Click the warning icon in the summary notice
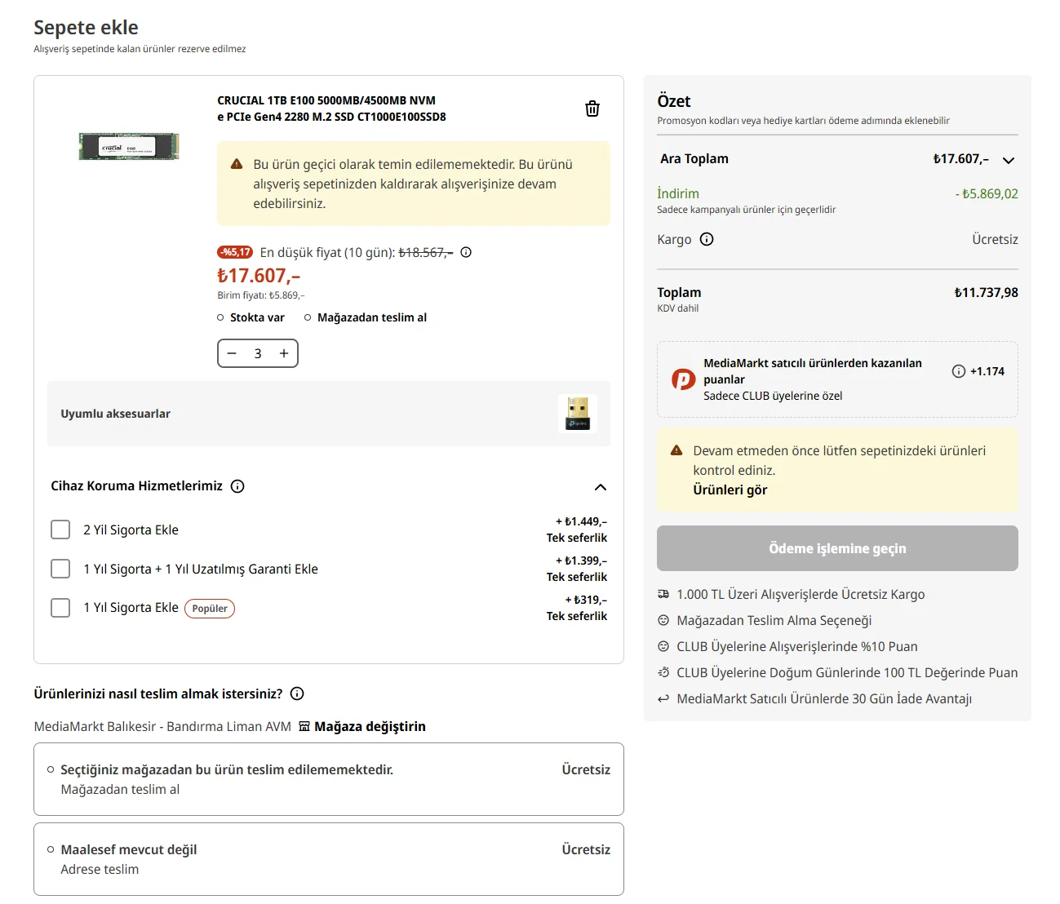This screenshot has width=1060, height=904. click(676, 450)
